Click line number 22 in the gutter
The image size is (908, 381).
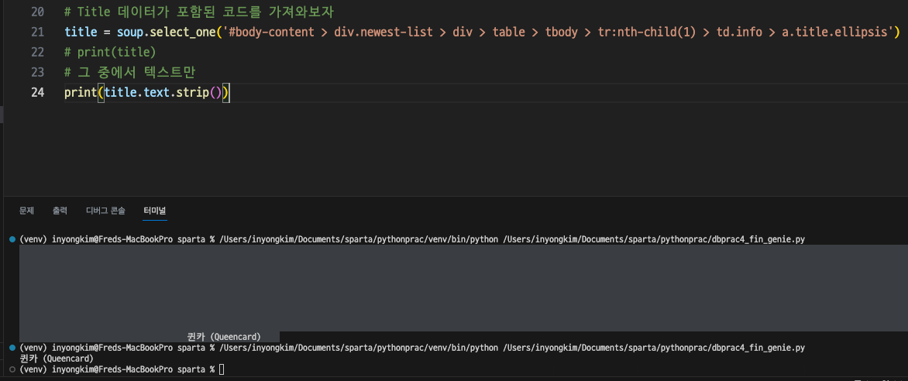(x=38, y=52)
